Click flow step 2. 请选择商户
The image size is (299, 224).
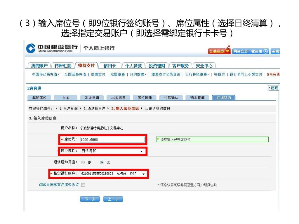pyautogui.click(x=94, y=108)
